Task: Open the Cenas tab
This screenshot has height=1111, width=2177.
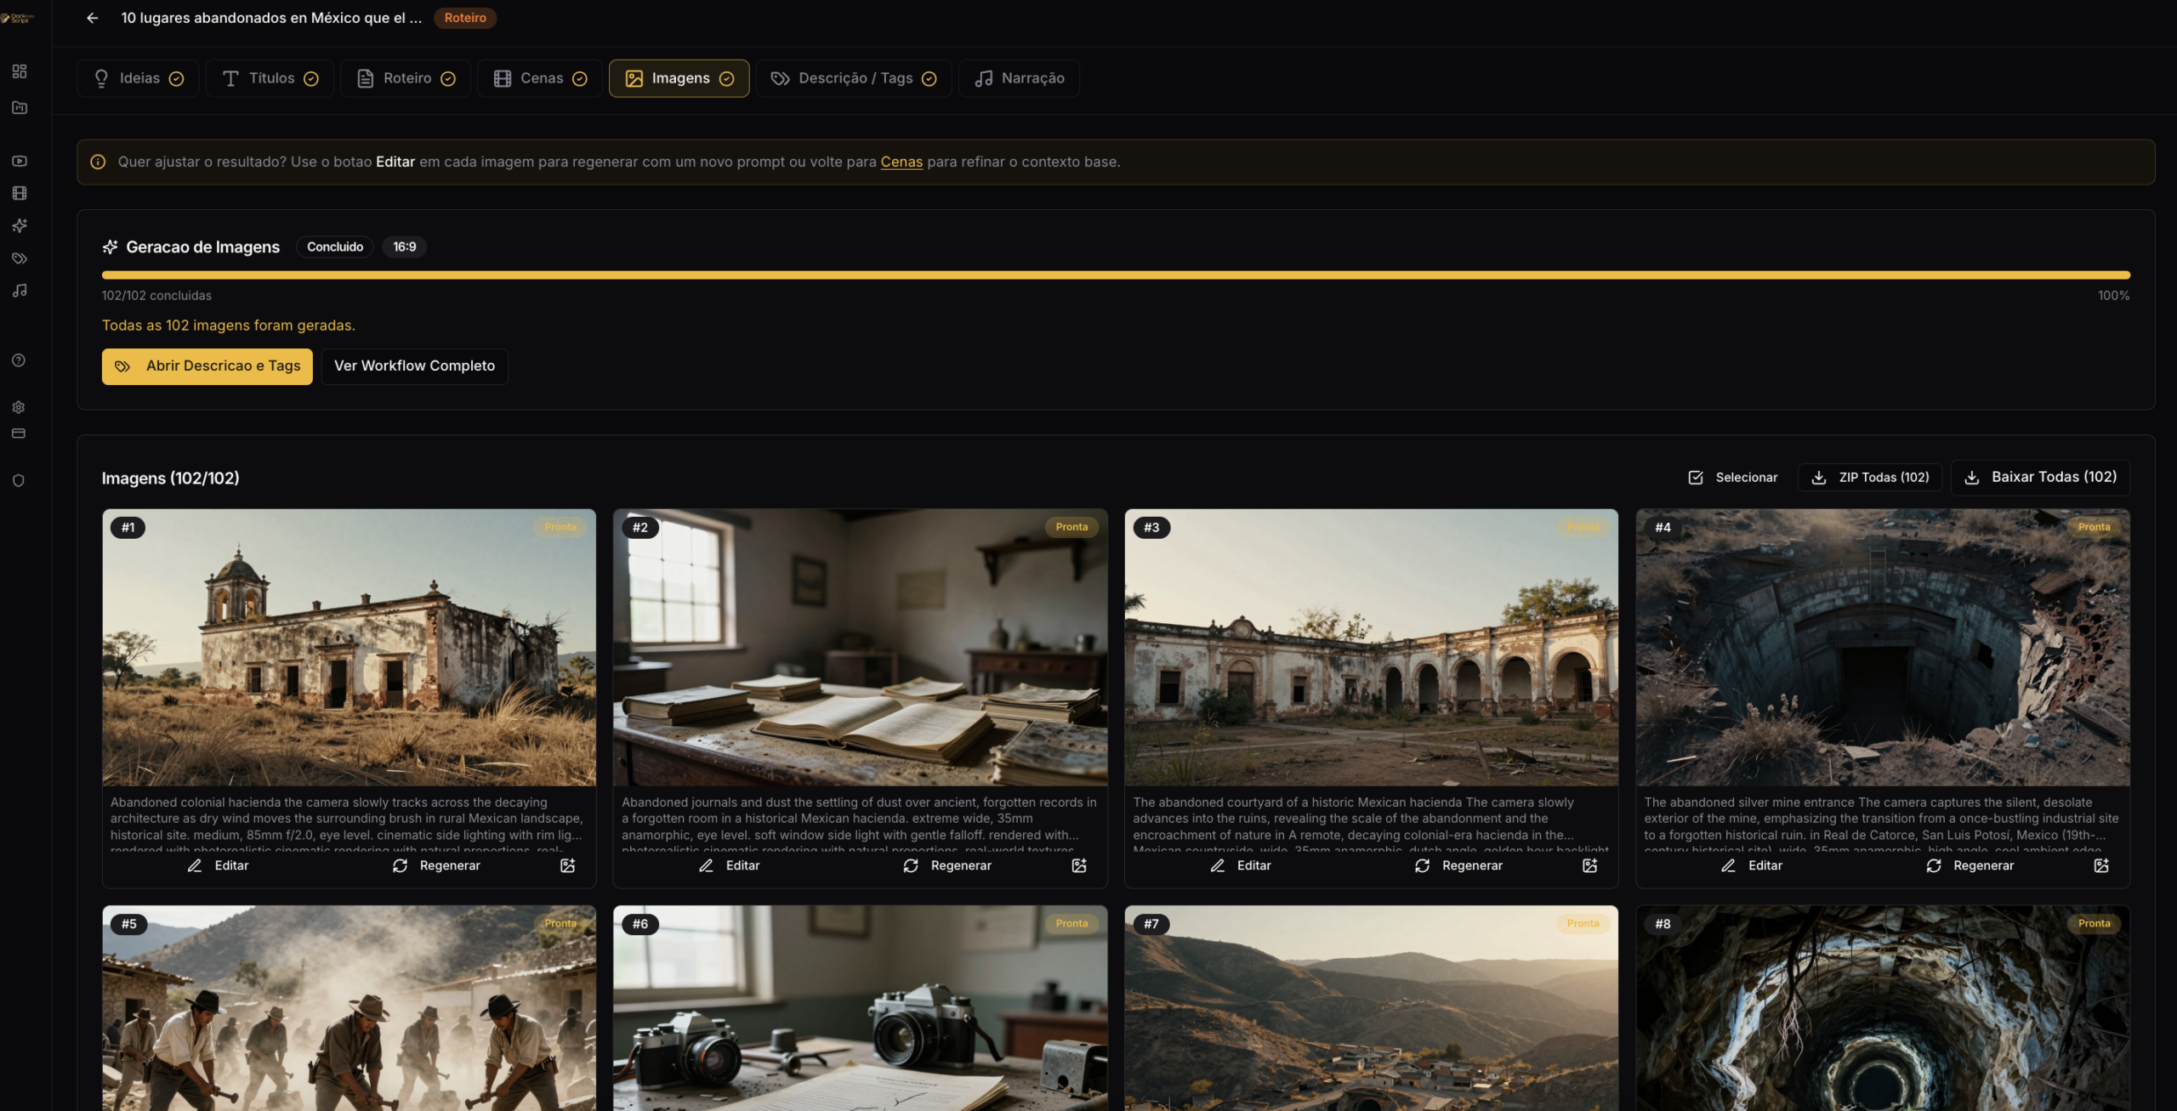Action: (x=540, y=78)
